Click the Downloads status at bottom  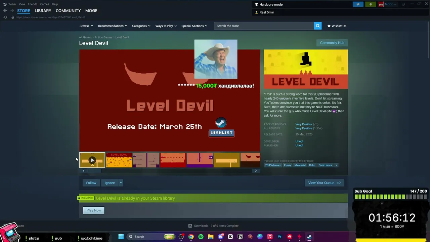[213, 226]
